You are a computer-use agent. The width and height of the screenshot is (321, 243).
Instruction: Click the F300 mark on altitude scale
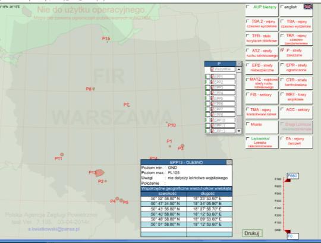click(x=278, y=208)
